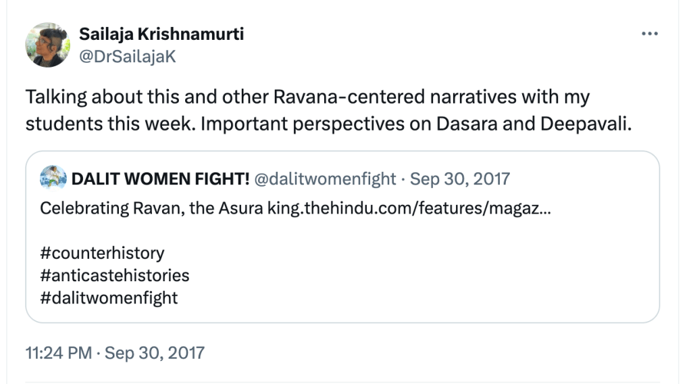
Task: Open the #anticastehistories hashtag
Action: pos(114,275)
